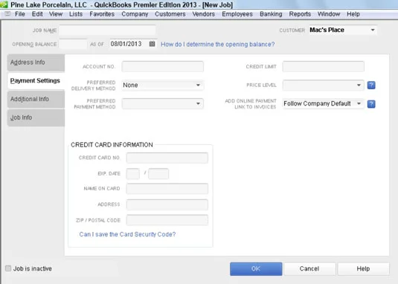This screenshot has width=398, height=284.
Task: Click the Account No. input field
Action: (x=162, y=67)
